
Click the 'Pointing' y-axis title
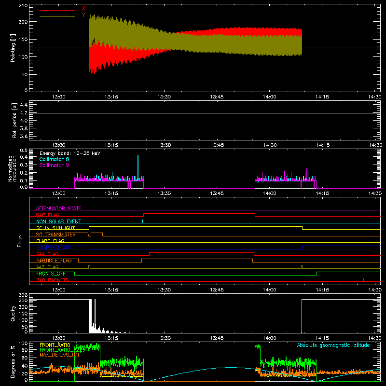click(x=13, y=48)
